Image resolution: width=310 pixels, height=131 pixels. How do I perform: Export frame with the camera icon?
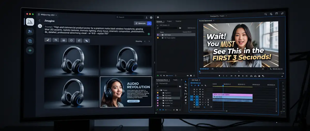pyautogui.click(x=259, y=76)
